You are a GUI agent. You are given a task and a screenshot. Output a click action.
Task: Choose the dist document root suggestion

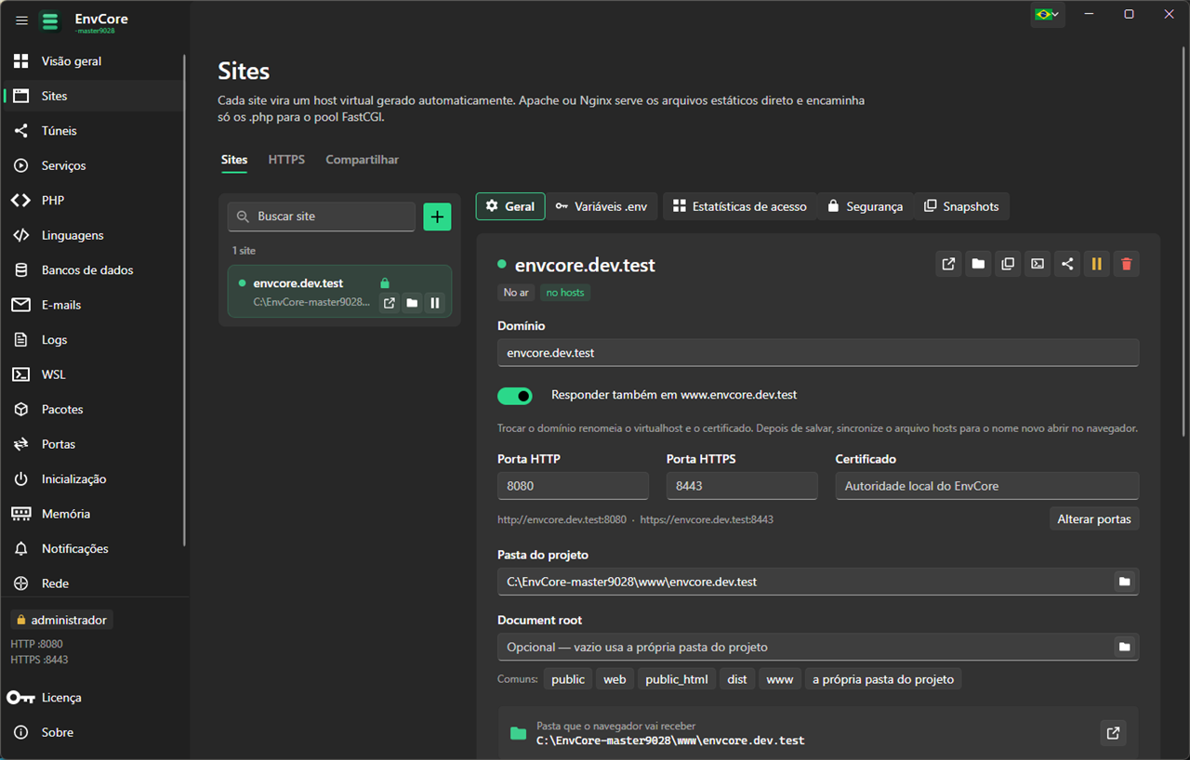[x=737, y=679]
